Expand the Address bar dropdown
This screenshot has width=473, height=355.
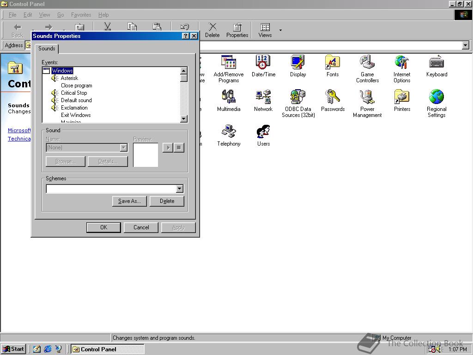[x=465, y=45]
